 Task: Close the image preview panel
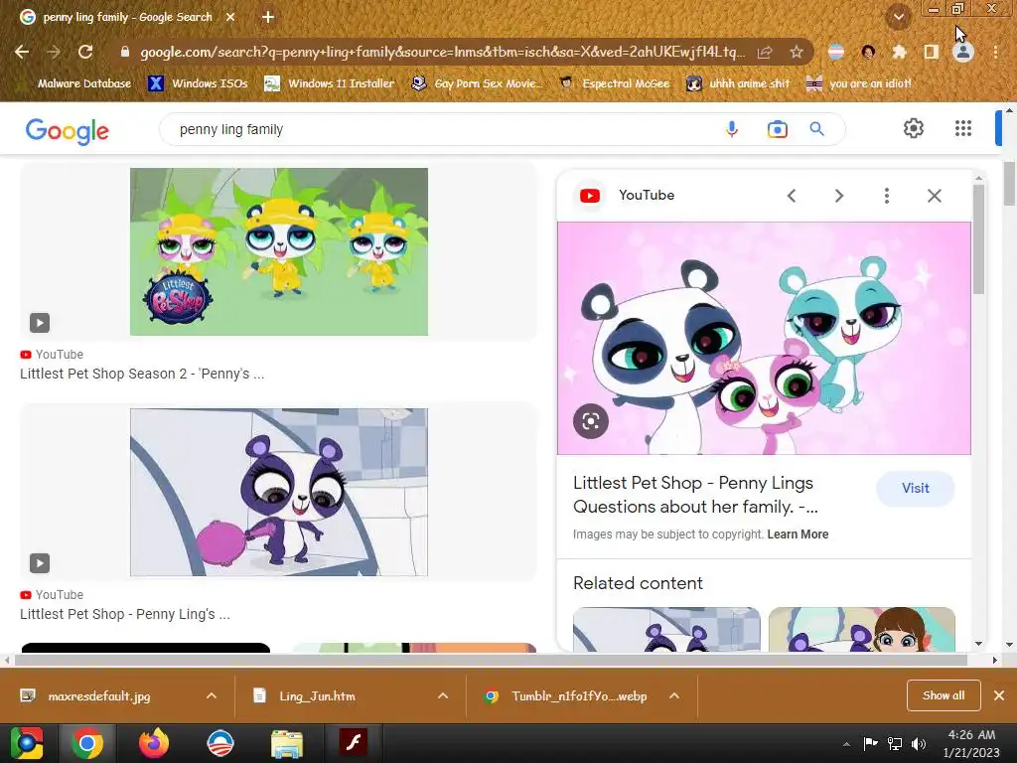pos(934,196)
